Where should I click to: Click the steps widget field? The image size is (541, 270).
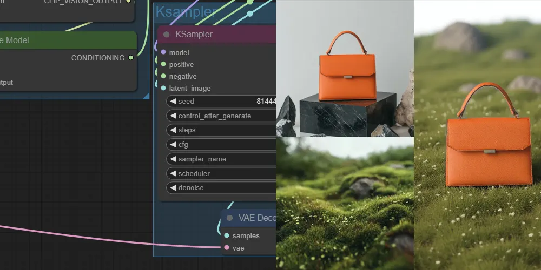pos(221,130)
